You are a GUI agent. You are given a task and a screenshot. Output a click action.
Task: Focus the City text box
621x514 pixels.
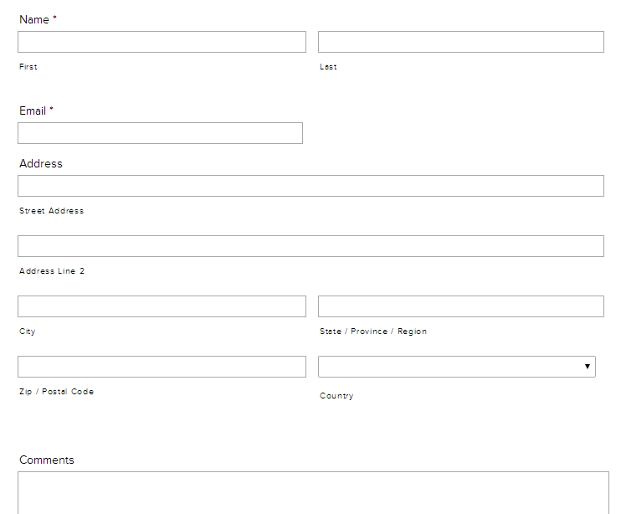point(162,306)
